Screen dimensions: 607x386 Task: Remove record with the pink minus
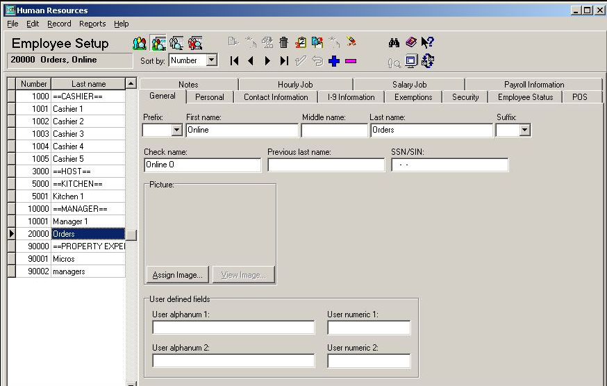coord(351,61)
